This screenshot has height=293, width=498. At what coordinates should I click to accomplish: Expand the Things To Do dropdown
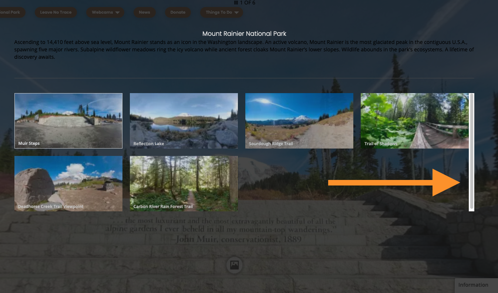(x=222, y=12)
